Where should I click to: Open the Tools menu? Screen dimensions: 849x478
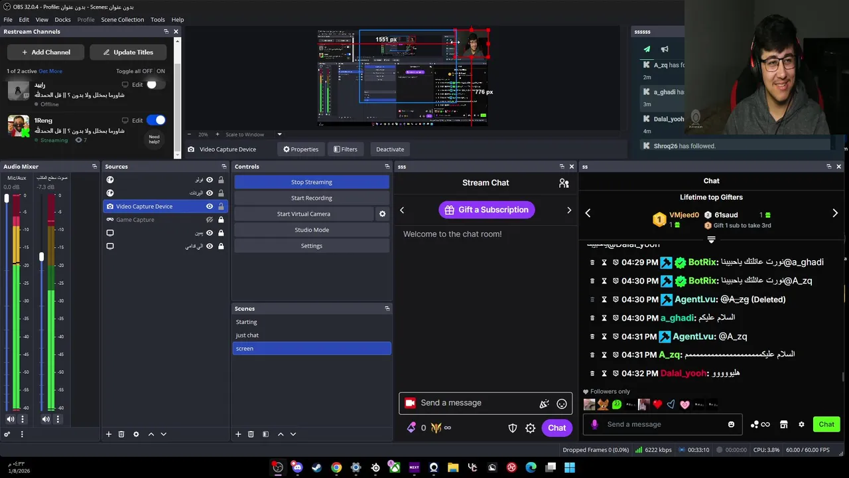click(158, 20)
